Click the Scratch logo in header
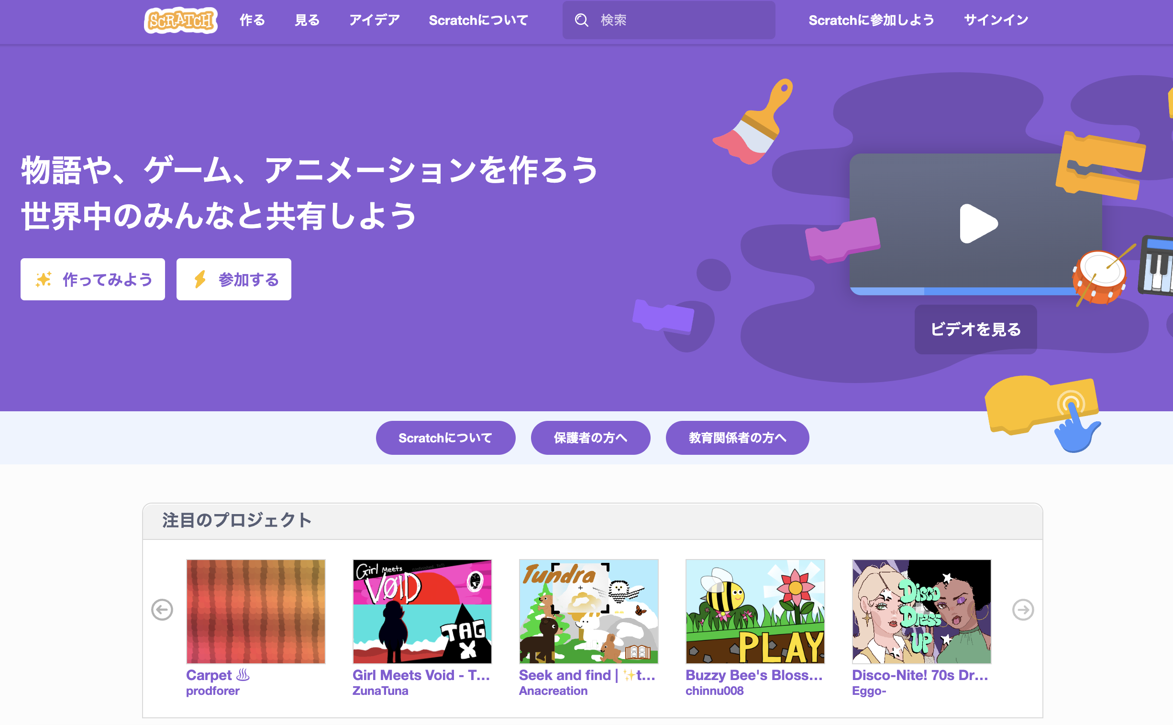This screenshot has height=725, width=1173. tap(180, 20)
